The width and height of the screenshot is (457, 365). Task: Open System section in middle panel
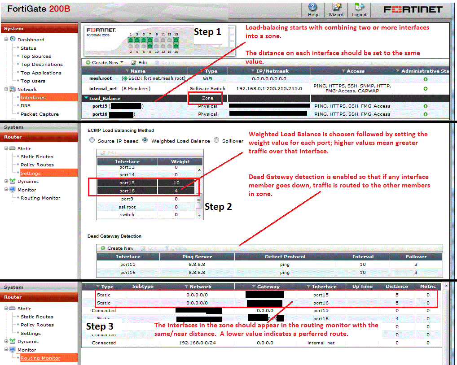click(x=40, y=127)
